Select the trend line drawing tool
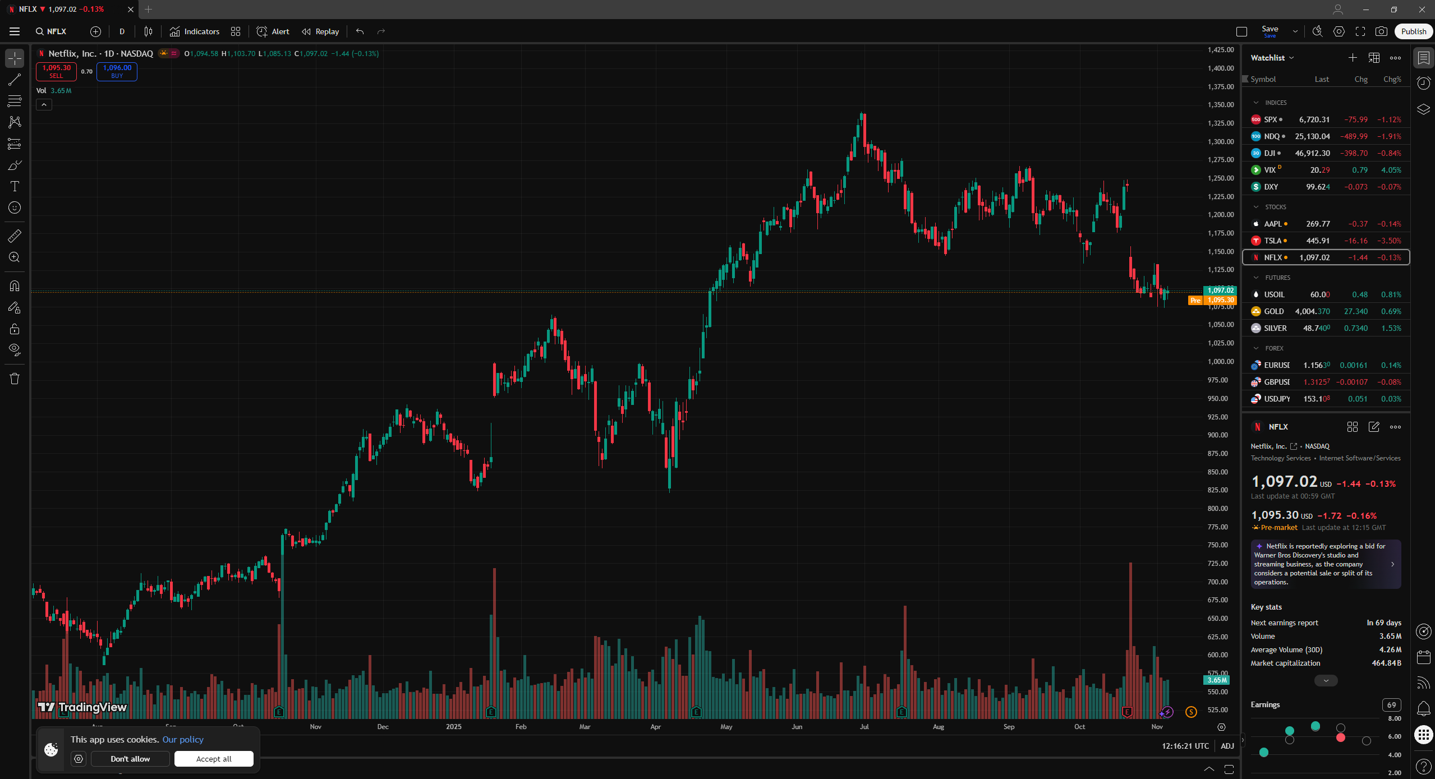1435x779 pixels. coord(15,80)
